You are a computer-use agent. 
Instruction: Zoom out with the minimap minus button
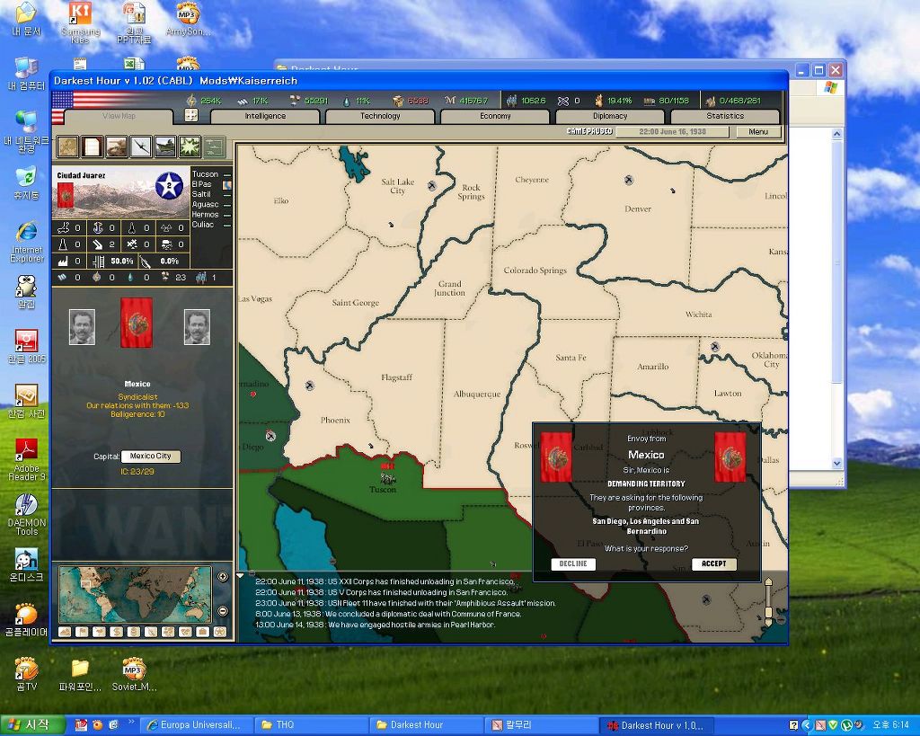223,611
